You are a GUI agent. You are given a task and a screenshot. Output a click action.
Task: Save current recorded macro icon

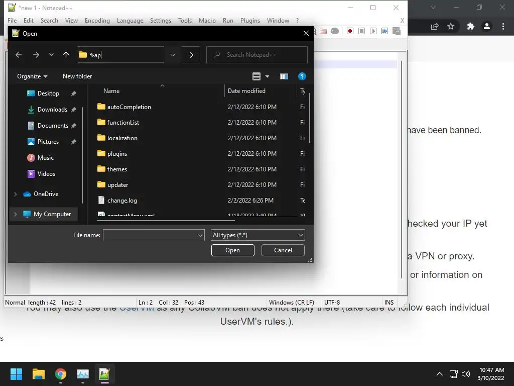pos(397,31)
